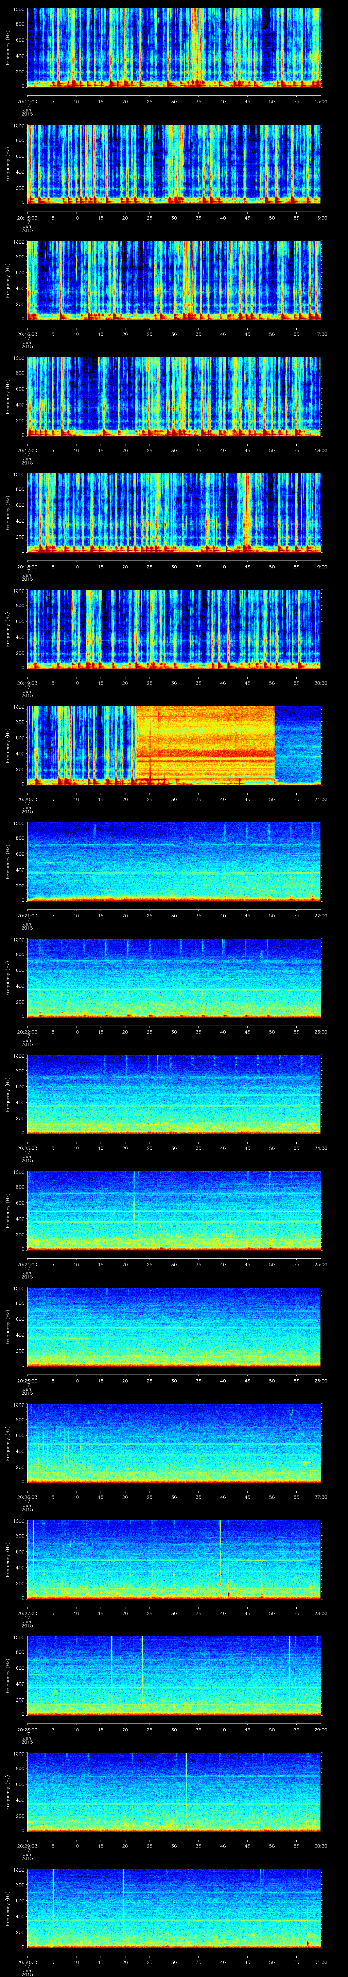Click the 20:24:00 start time label

click(x=28, y=1265)
